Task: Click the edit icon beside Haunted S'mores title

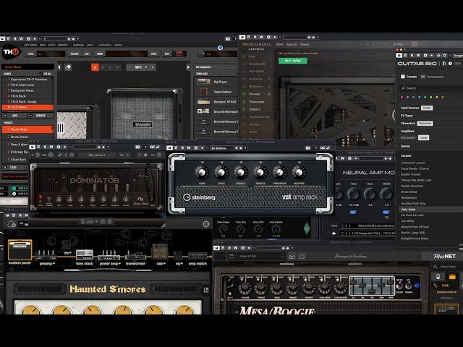Action: [x=206, y=290]
